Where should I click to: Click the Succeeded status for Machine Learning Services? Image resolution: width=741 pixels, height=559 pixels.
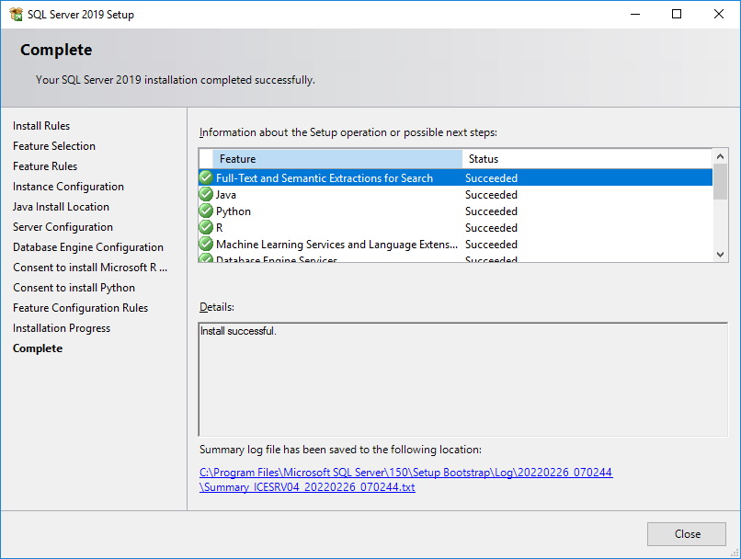tap(491, 245)
